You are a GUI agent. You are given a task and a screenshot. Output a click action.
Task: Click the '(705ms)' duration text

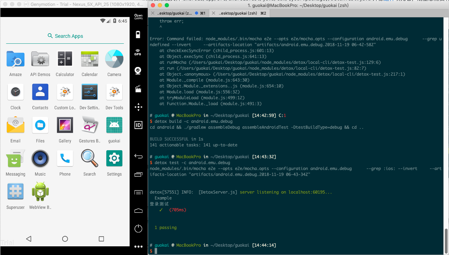178,210
